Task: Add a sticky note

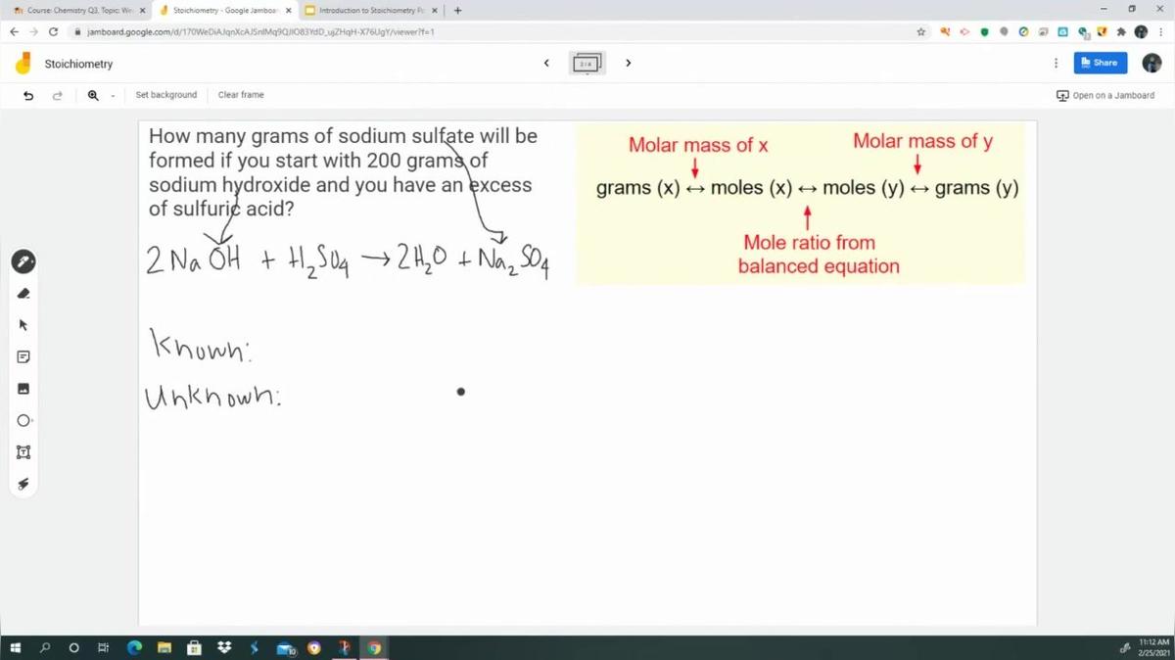Action: tap(25, 356)
